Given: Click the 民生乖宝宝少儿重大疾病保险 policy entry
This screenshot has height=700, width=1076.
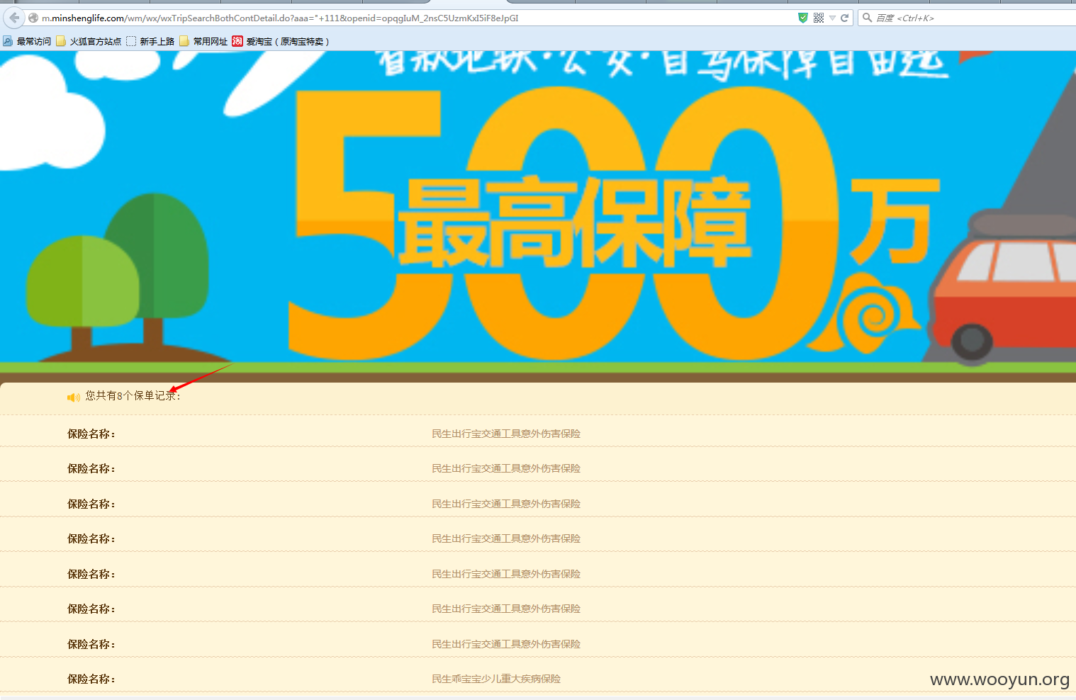Looking at the screenshot, I should pyautogui.click(x=496, y=679).
